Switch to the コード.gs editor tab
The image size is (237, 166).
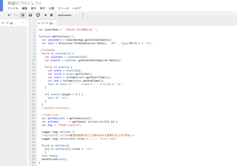[x=47, y=23]
